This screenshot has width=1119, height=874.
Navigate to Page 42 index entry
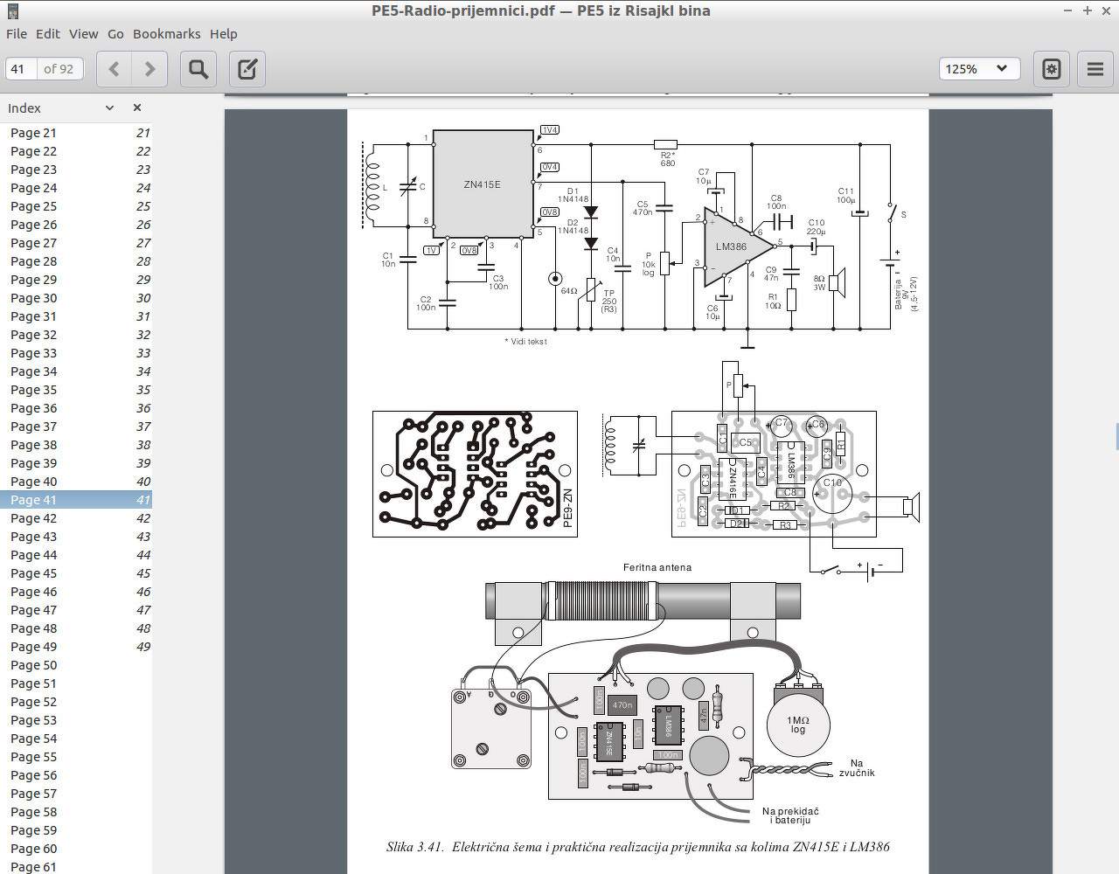[76, 518]
